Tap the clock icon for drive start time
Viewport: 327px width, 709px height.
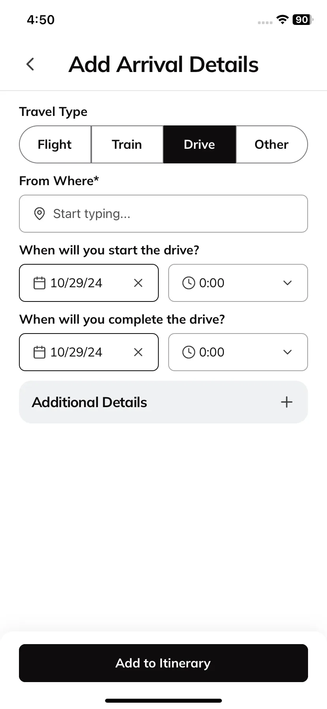coord(189,283)
